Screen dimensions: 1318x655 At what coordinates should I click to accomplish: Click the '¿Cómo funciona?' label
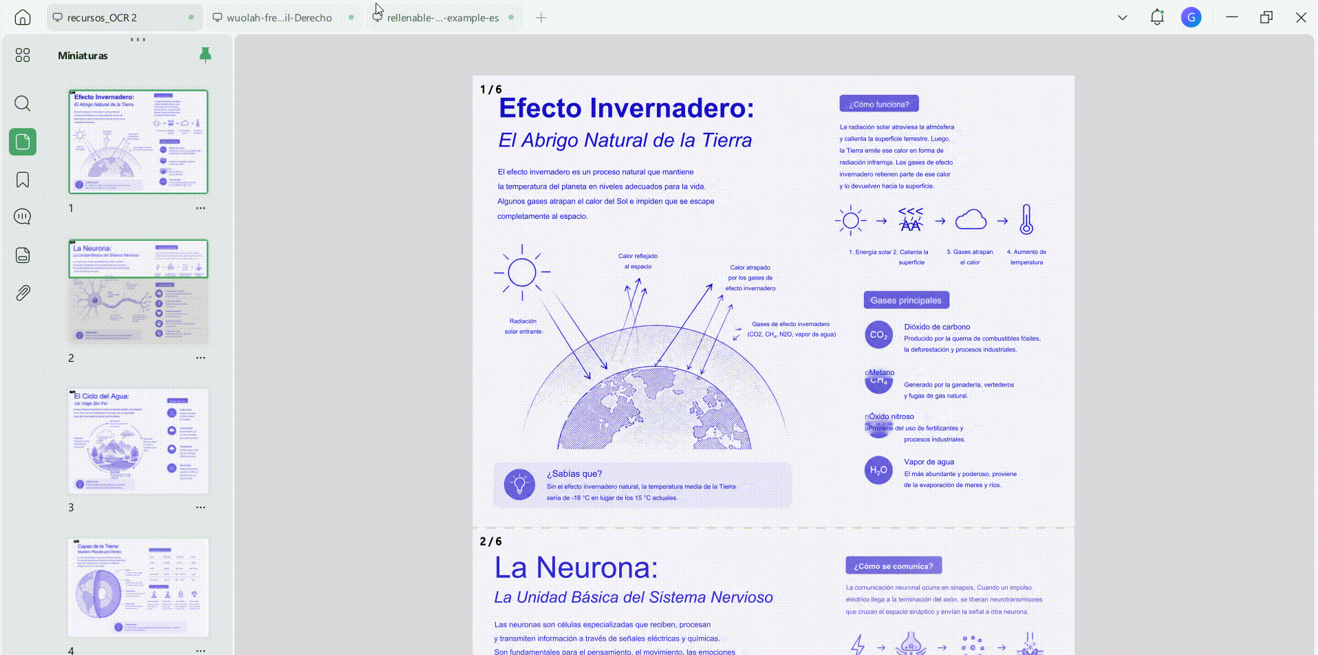pyautogui.click(x=879, y=104)
